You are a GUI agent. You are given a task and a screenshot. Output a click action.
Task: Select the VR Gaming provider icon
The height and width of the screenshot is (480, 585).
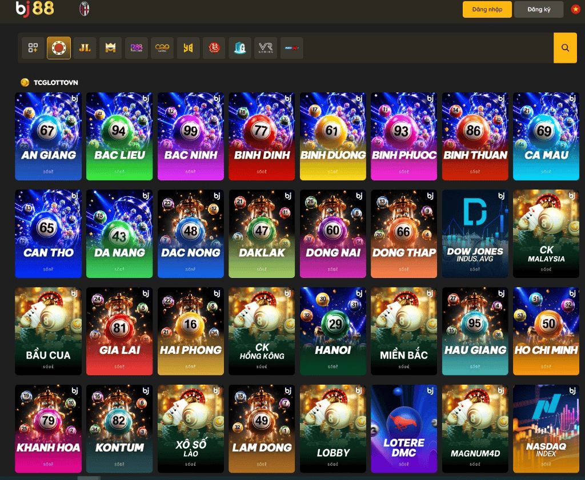(x=266, y=48)
